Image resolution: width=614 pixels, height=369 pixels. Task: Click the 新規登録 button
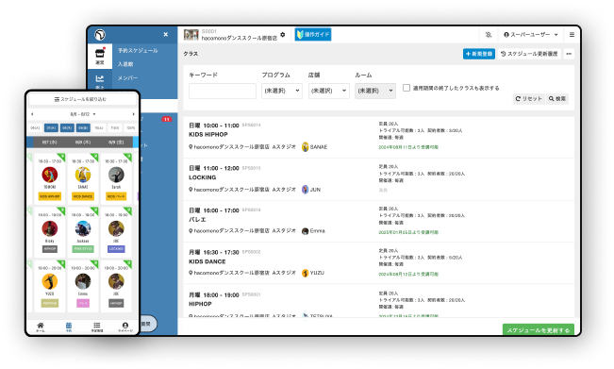(x=479, y=54)
